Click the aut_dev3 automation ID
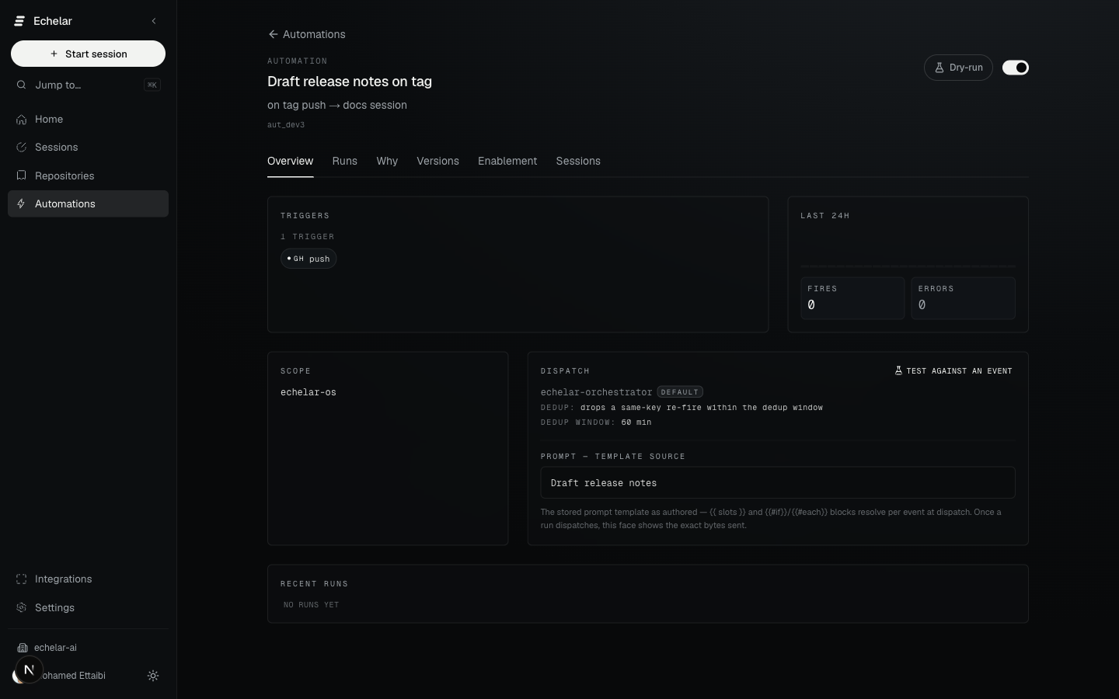This screenshot has height=699, width=1119. tap(286, 124)
